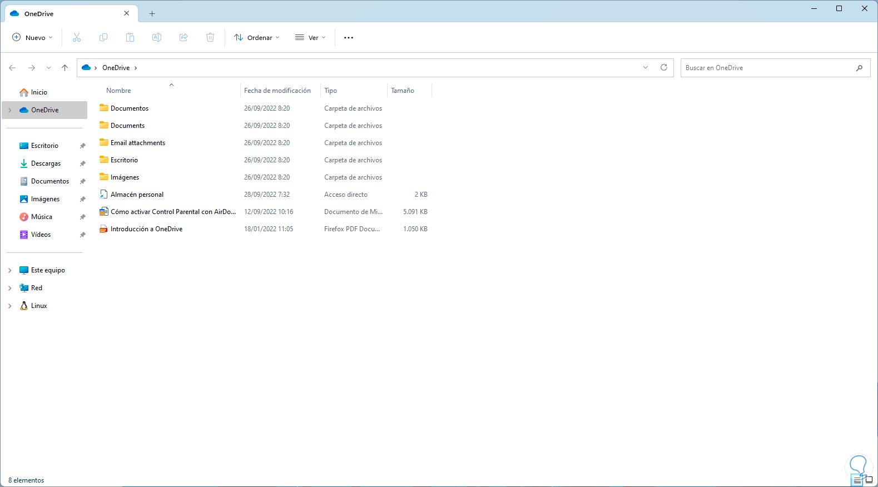Image resolution: width=878 pixels, height=487 pixels.
Task: Unpin Música using its pin icon
Action: pos(82,217)
